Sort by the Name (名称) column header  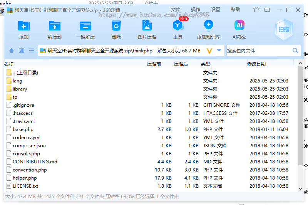[x=9, y=64]
